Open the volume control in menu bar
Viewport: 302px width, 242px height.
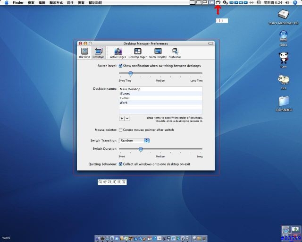point(287,2)
